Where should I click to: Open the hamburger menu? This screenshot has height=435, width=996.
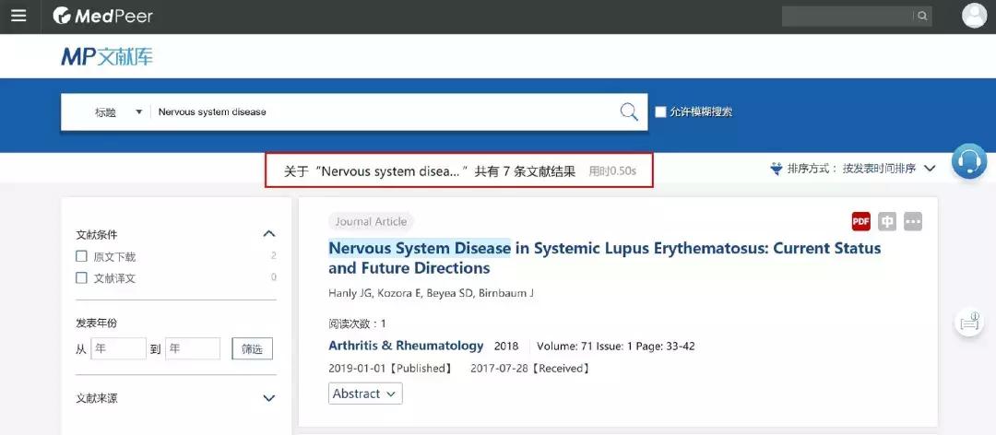point(19,16)
